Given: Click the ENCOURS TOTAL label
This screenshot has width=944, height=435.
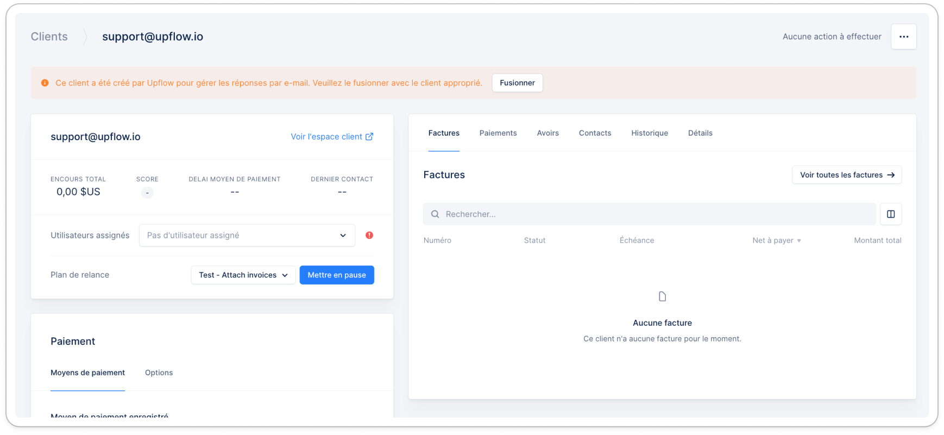Looking at the screenshot, I should pyautogui.click(x=78, y=179).
